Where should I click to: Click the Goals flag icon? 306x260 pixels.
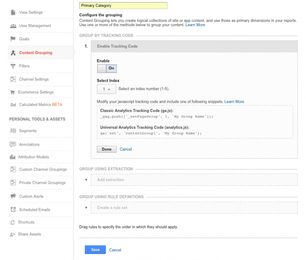click(13, 39)
